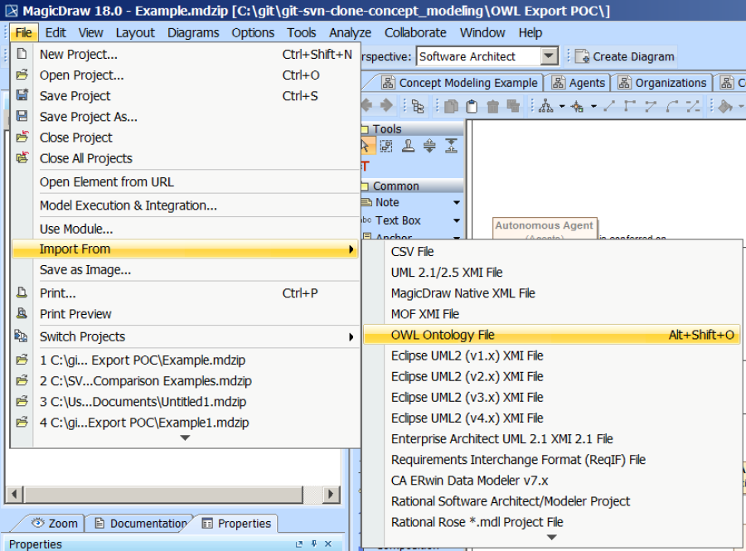
Task: Open the Perspective combo box dropdown arrow
Action: click(549, 56)
